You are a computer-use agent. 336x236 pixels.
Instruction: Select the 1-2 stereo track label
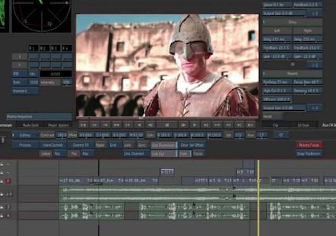(x=9, y=194)
